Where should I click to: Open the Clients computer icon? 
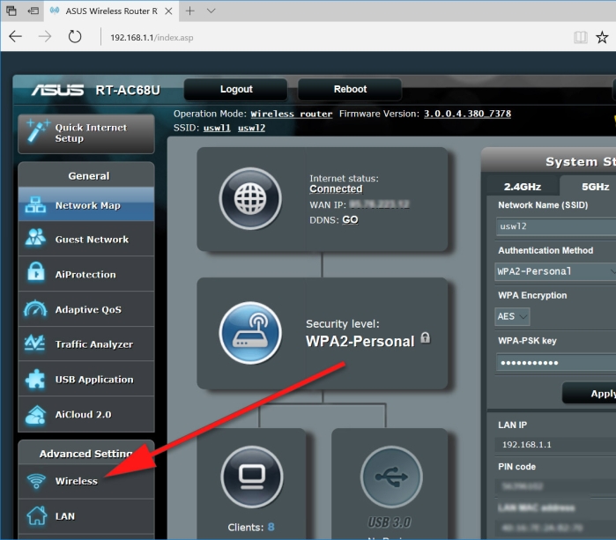[x=252, y=477]
